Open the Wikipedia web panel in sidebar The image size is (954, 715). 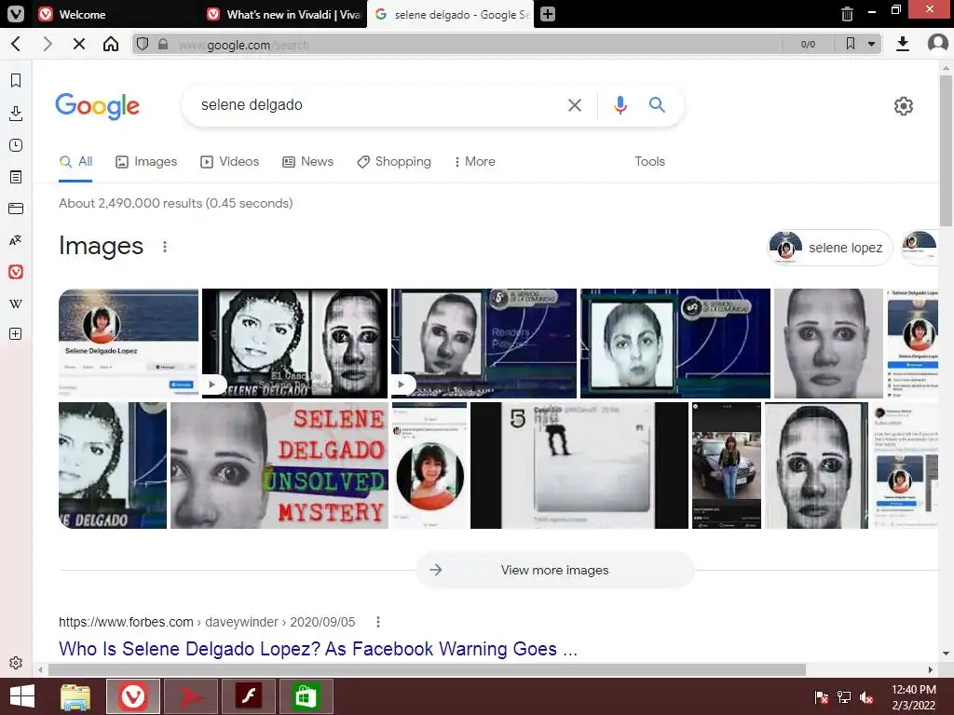[x=16, y=304]
